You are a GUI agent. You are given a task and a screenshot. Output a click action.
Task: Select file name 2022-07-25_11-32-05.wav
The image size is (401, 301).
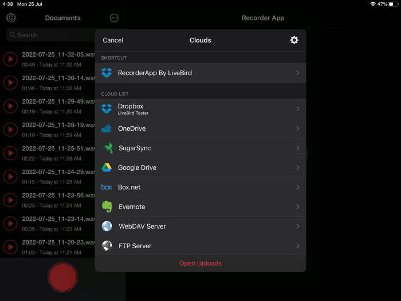tap(58, 54)
